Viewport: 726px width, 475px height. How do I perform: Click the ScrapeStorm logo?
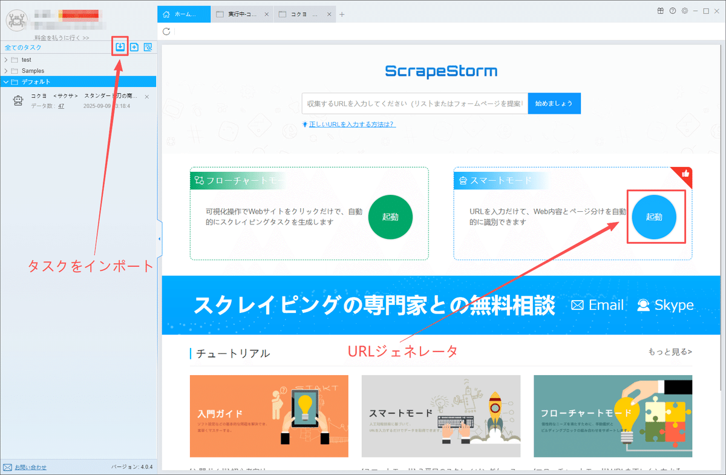tap(441, 71)
